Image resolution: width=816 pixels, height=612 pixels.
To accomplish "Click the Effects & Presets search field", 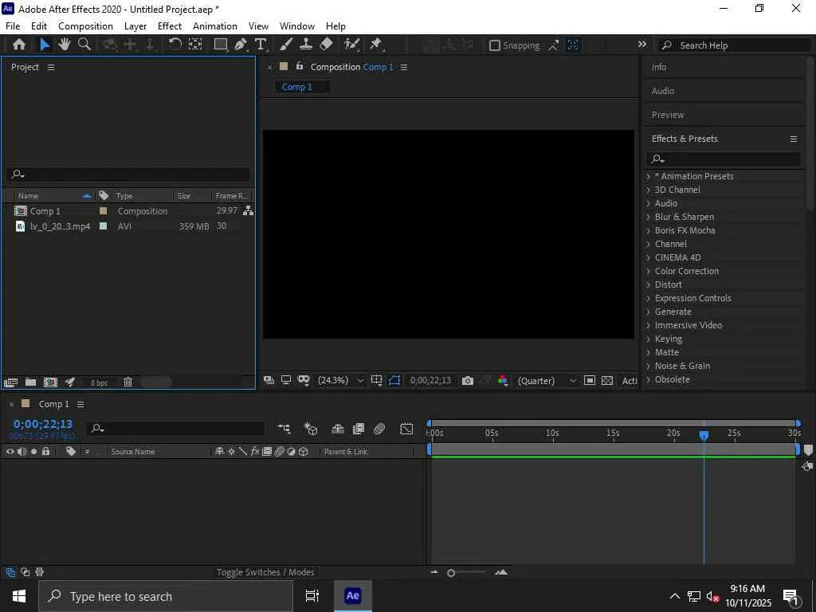I will [x=724, y=159].
